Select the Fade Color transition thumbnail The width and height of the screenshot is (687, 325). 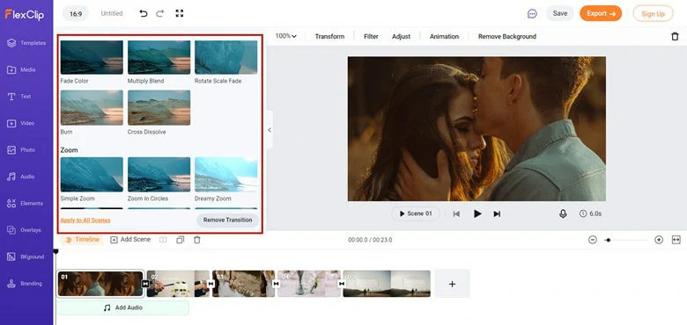click(92, 57)
